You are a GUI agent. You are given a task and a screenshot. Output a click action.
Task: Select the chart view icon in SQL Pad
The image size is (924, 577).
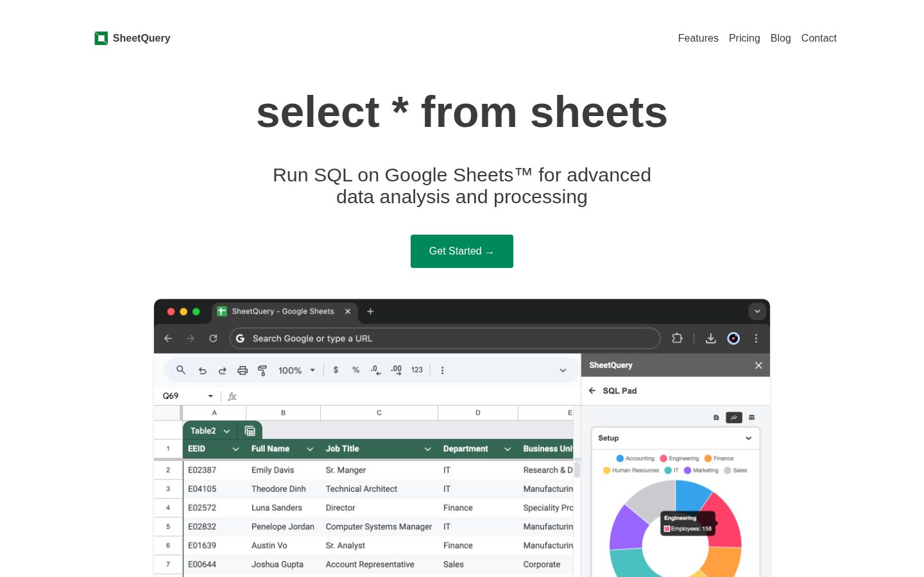[x=734, y=417]
